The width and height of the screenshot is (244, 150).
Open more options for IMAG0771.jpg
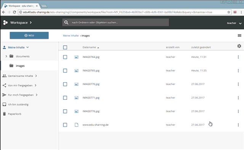(238, 97)
